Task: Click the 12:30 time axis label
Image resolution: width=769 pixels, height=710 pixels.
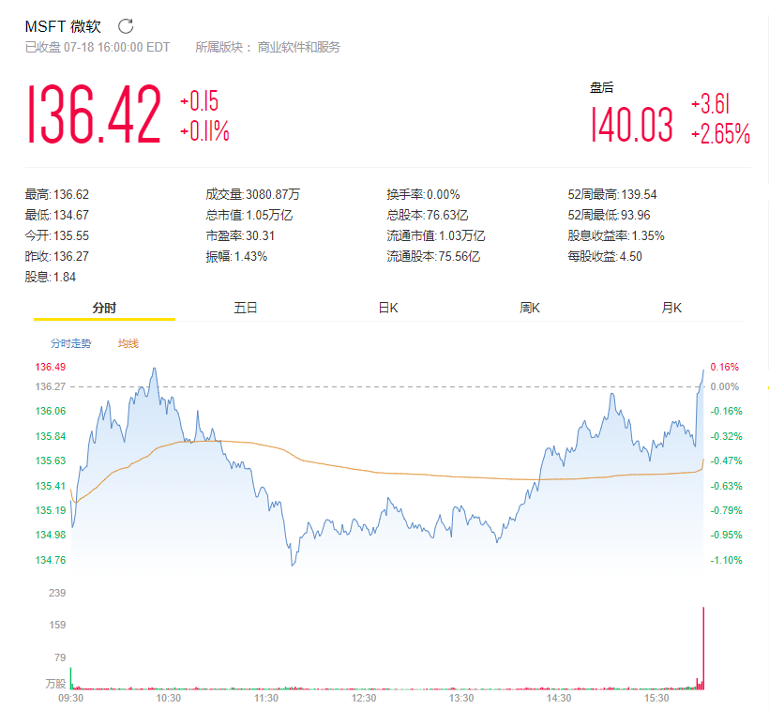Action: tap(364, 698)
